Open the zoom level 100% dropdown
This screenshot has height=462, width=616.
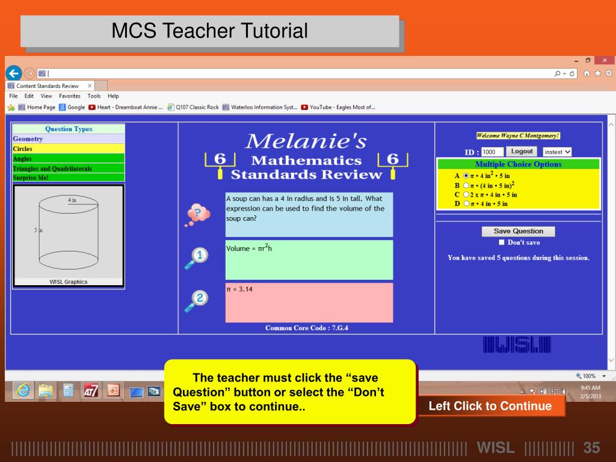pos(604,376)
